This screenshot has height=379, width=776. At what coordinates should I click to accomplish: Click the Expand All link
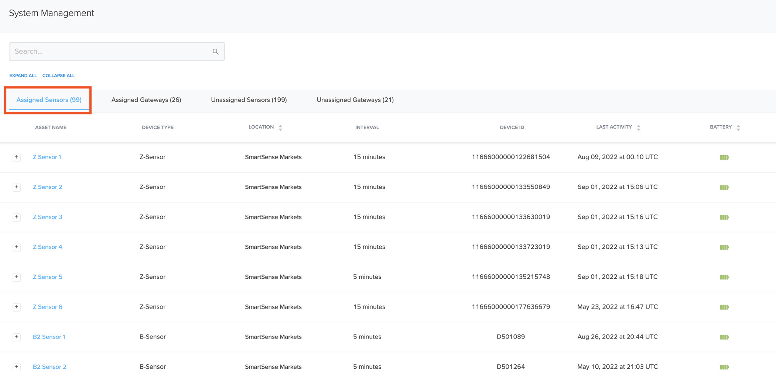coord(23,76)
